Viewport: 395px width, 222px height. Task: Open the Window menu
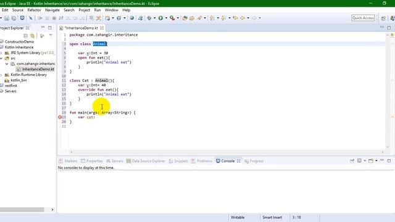tap(111, 10)
